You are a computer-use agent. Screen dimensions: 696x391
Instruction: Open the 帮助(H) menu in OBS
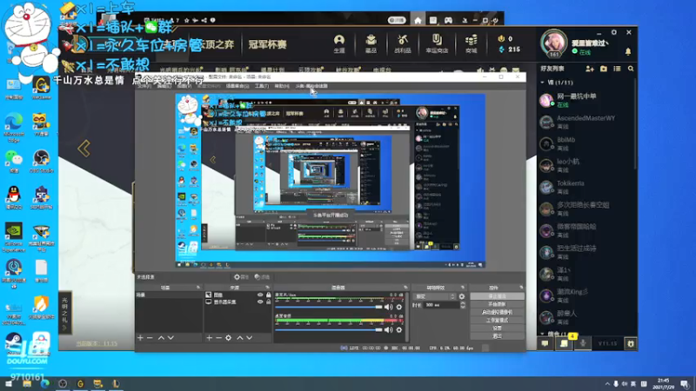click(281, 86)
